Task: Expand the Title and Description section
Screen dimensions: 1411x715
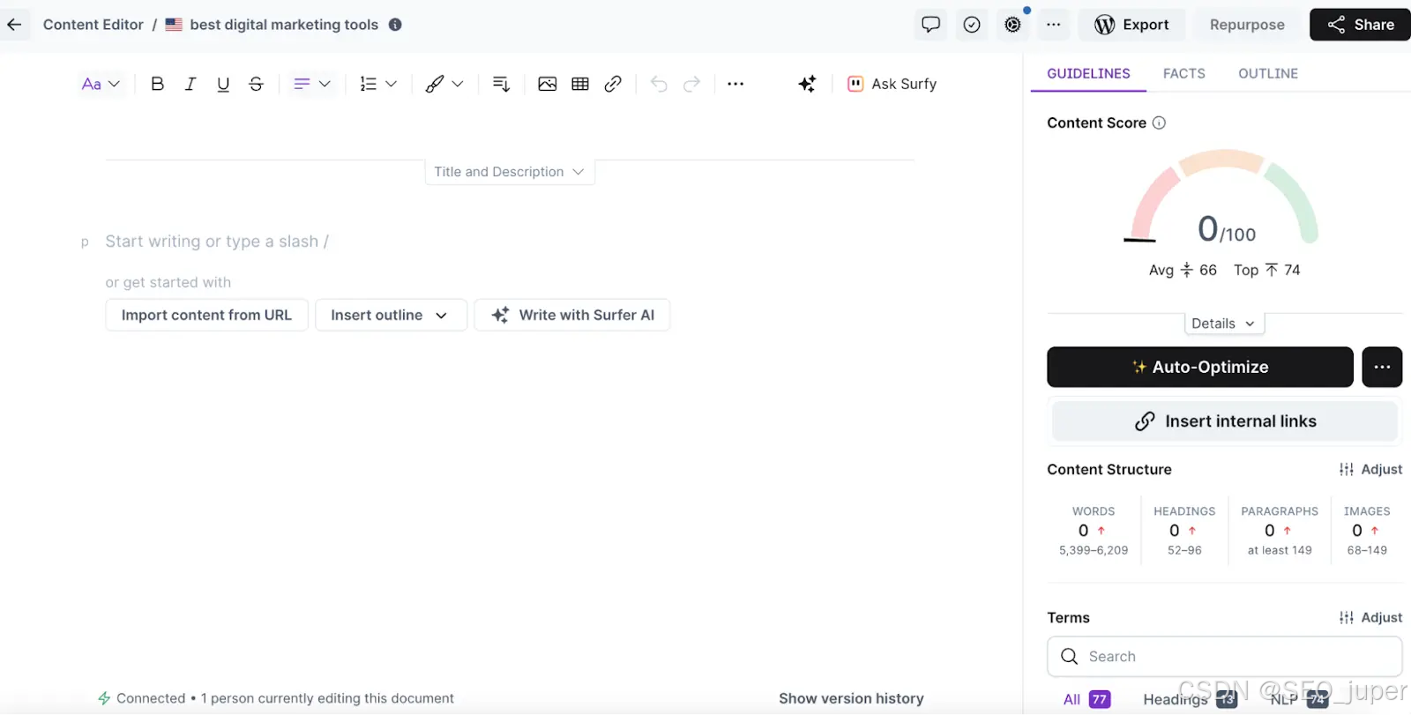Action: 510,172
